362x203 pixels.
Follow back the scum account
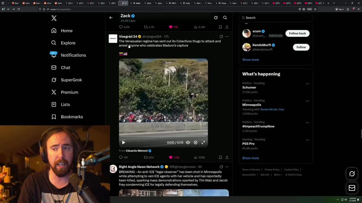coord(298,33)
